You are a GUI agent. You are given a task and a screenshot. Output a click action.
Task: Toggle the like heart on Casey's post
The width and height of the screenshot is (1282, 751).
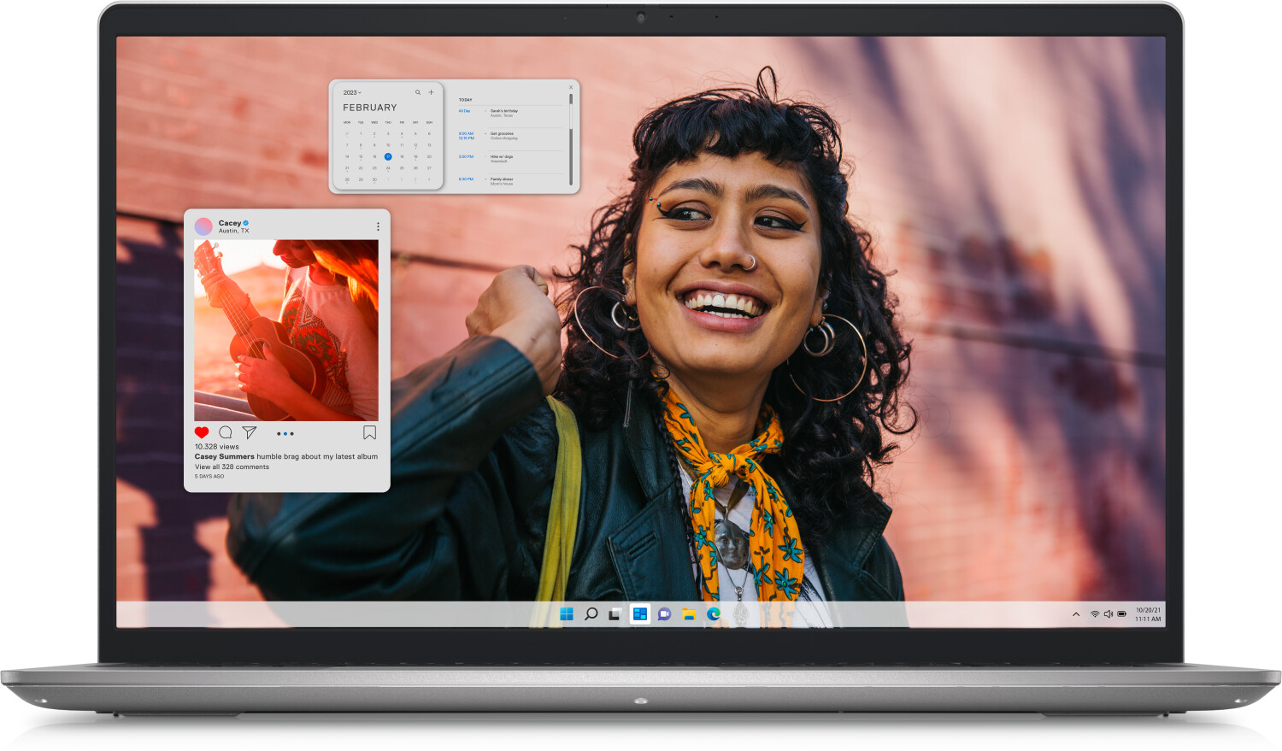[x=202, y=432]
